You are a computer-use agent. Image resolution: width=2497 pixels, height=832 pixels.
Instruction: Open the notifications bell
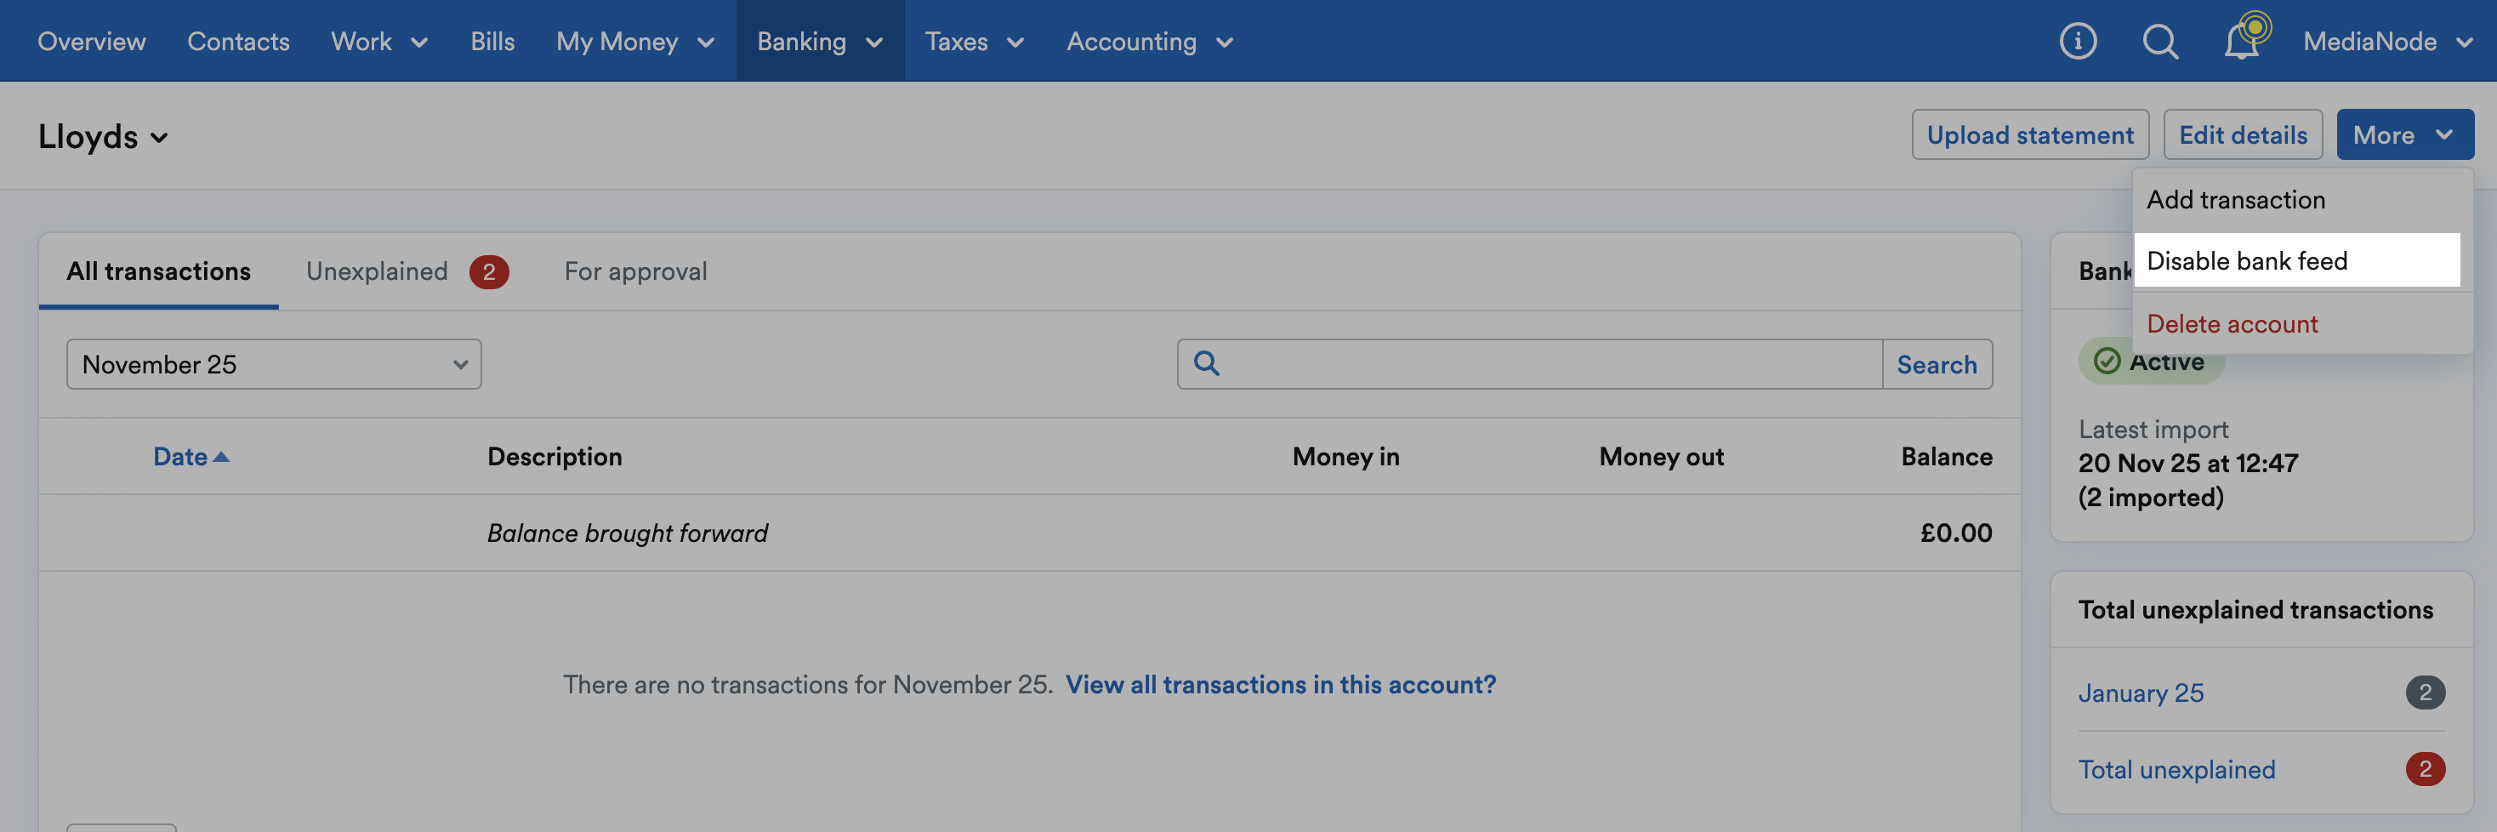(x=2241, y=41)
